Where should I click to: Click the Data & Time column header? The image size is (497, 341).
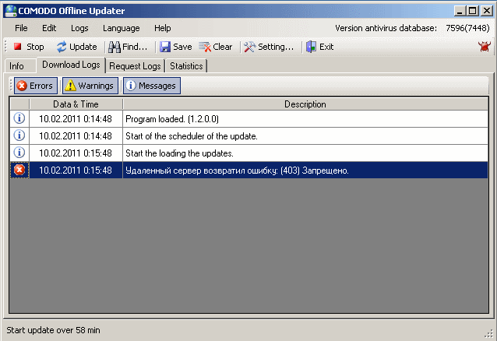76,104
